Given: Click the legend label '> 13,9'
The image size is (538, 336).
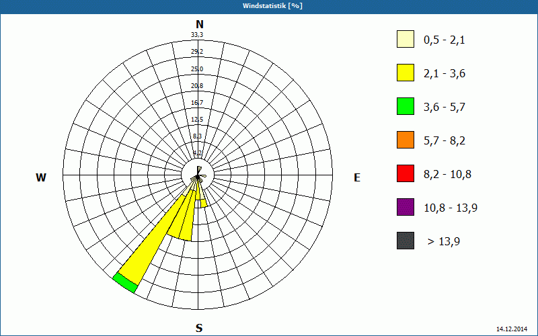Looking at the screenshot, I should [x=444, y=242].
